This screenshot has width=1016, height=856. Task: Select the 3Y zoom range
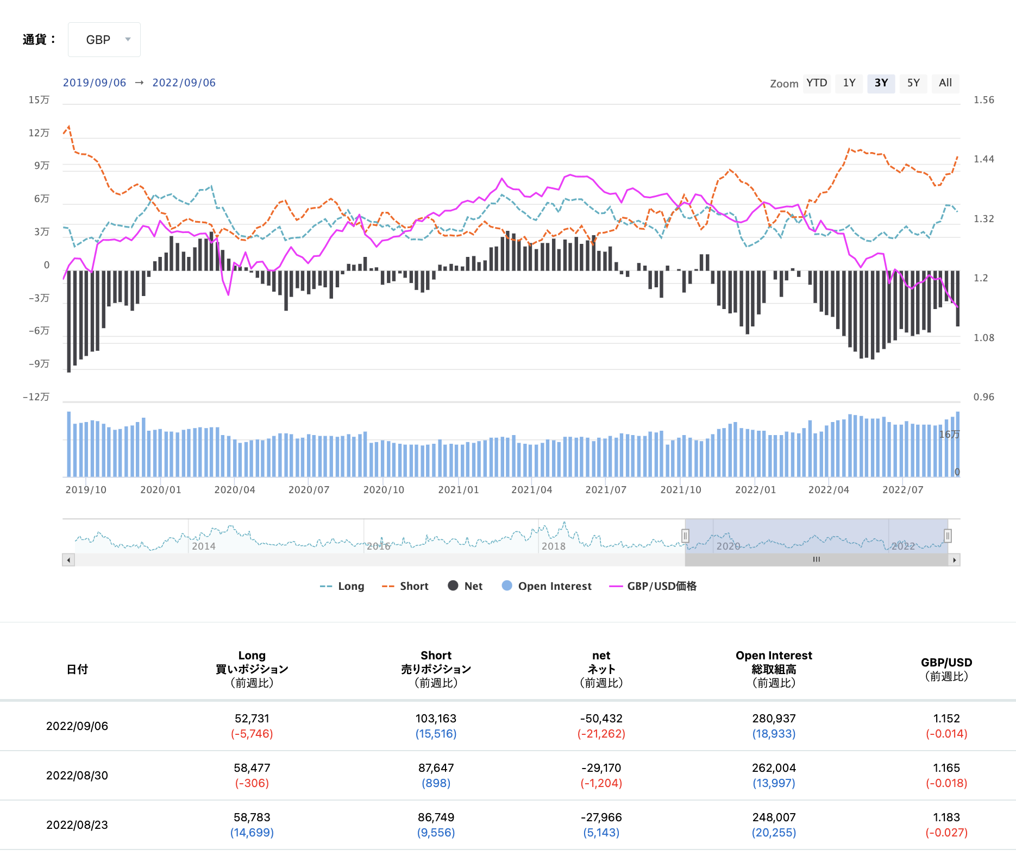pos(881,83)
